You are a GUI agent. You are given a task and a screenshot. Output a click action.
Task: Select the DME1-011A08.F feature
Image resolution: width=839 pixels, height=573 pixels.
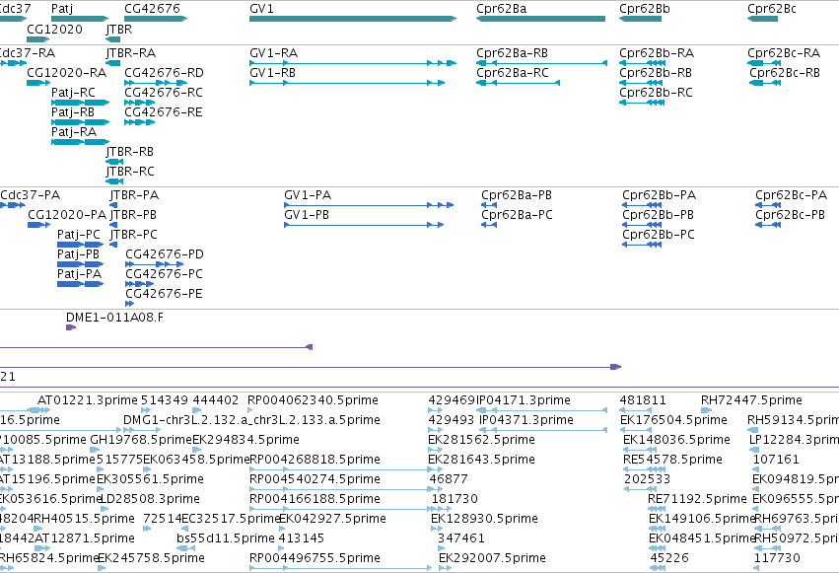tap(71, 327)
